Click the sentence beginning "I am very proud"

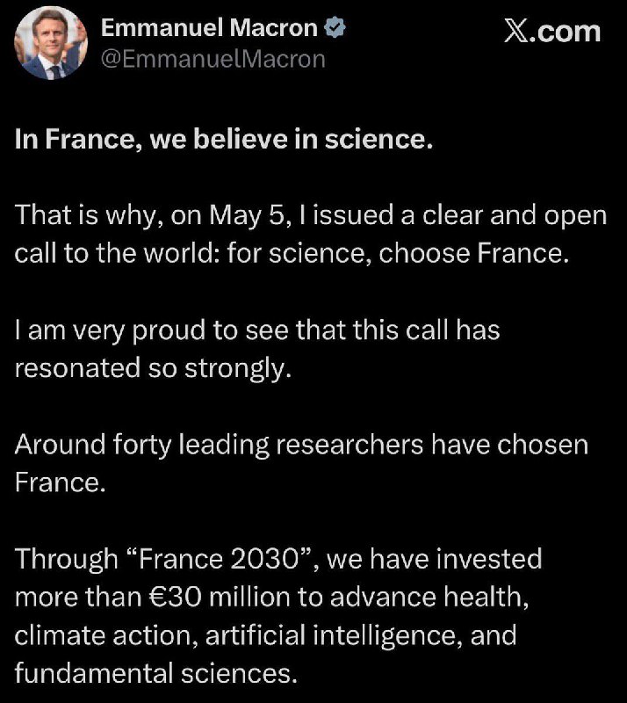[256, 330]
